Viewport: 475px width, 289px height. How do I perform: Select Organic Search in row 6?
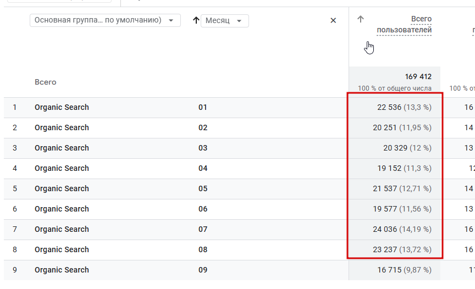coord(62,209)
